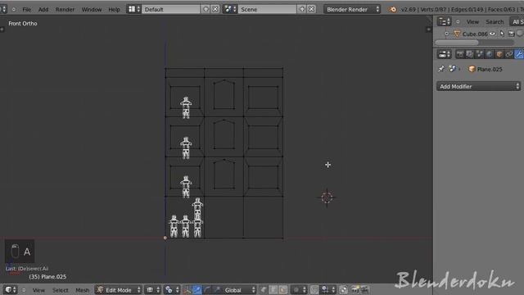Collapse the 3D view header menus
Image resolution: width=524 pixels, height=295 pixels.
point(24,290)
